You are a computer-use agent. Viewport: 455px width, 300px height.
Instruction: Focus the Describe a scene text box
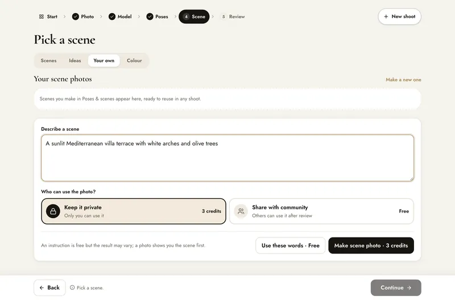pyautogui.click(x=227, y=158)
